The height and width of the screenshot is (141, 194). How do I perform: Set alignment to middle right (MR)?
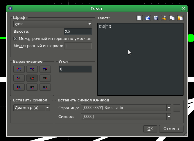[45, 78]
